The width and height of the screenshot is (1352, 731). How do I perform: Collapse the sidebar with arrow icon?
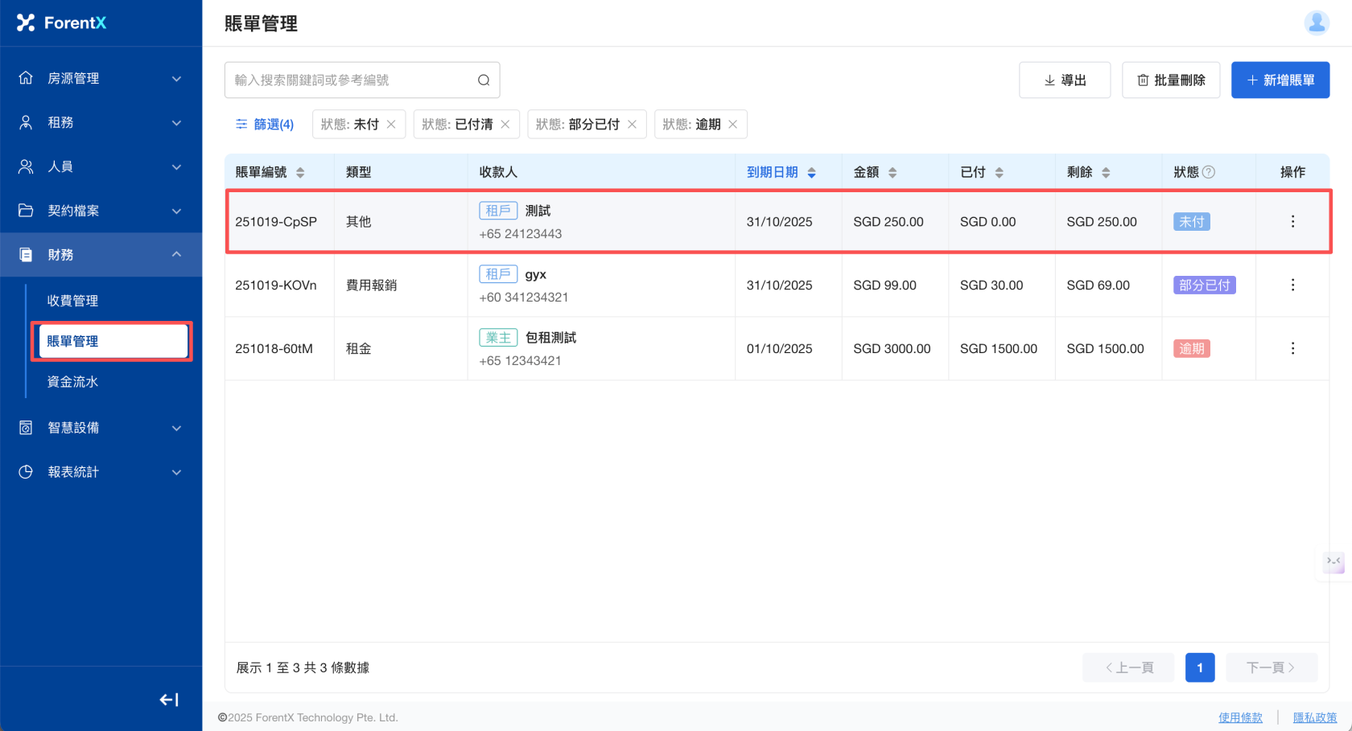pyautogui.click(x=169, y=700)
